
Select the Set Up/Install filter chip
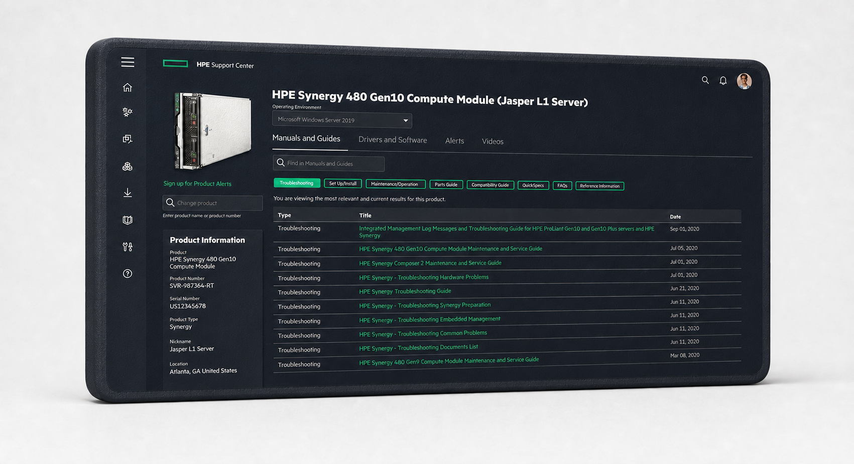[x=343, y=184]
